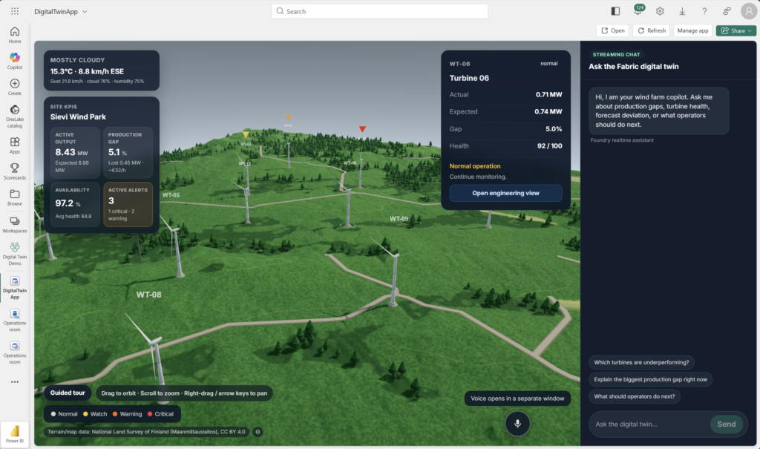The image size is (760, 449).
Task: Click the info icon beside terrain attribution
Action: 258,431
